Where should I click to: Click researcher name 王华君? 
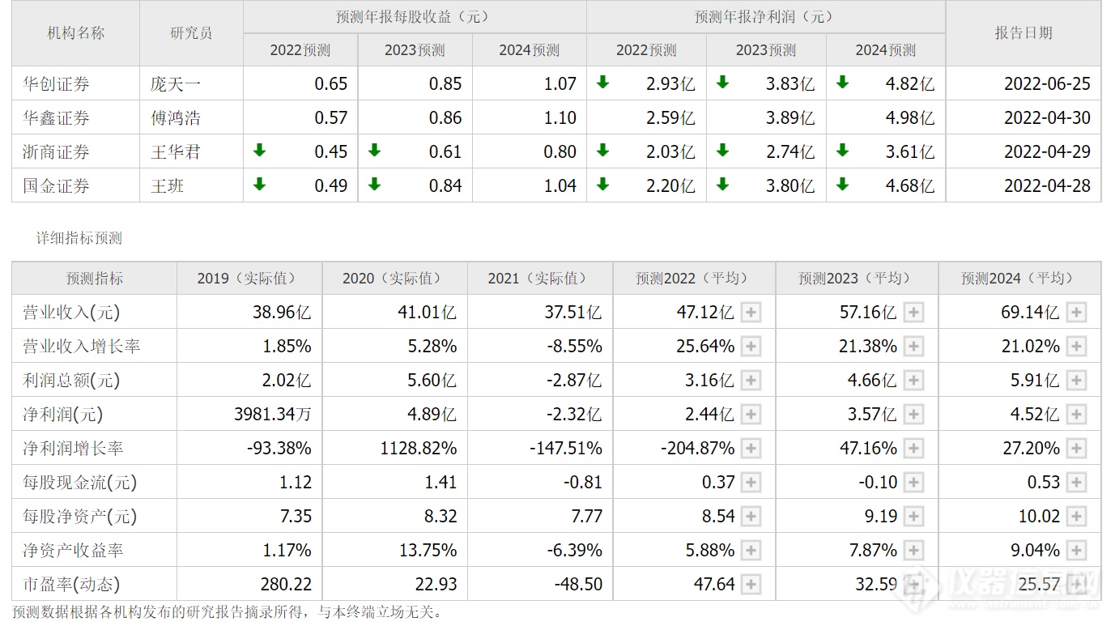176,151
